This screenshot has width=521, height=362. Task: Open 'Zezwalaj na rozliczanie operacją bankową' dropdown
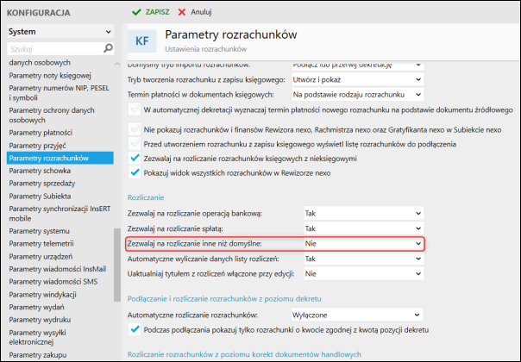(x=363, y=213)
